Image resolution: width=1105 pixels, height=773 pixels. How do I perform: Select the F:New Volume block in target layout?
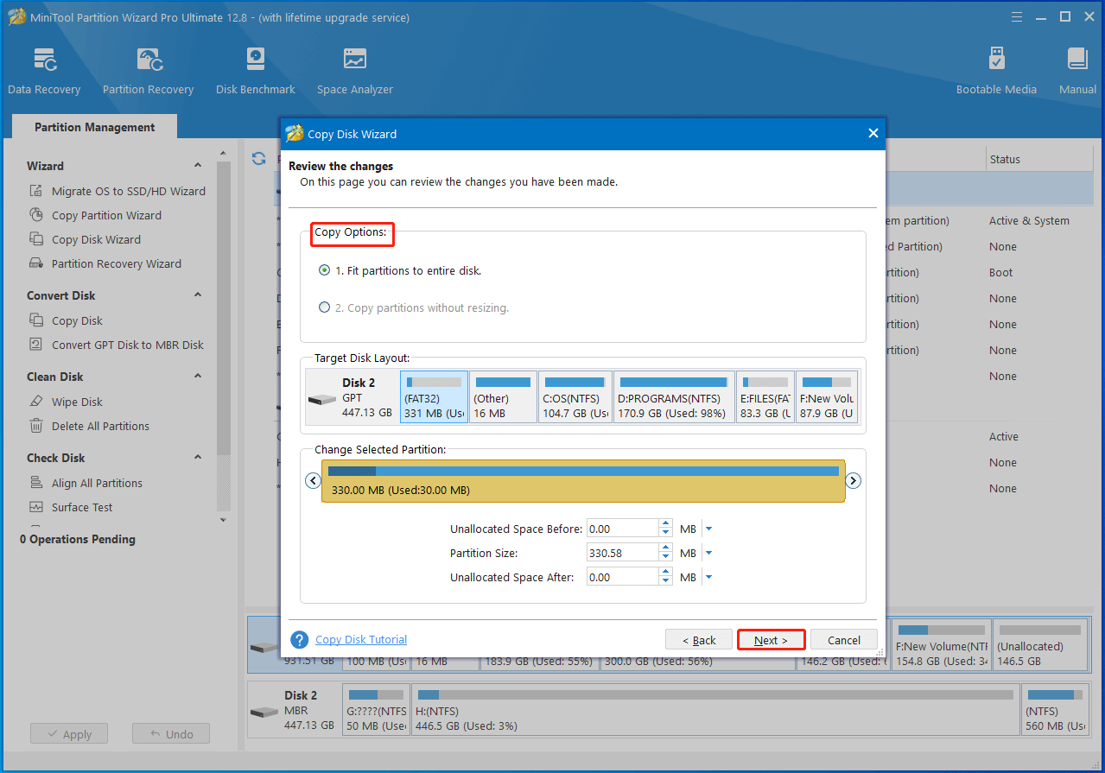827,396
